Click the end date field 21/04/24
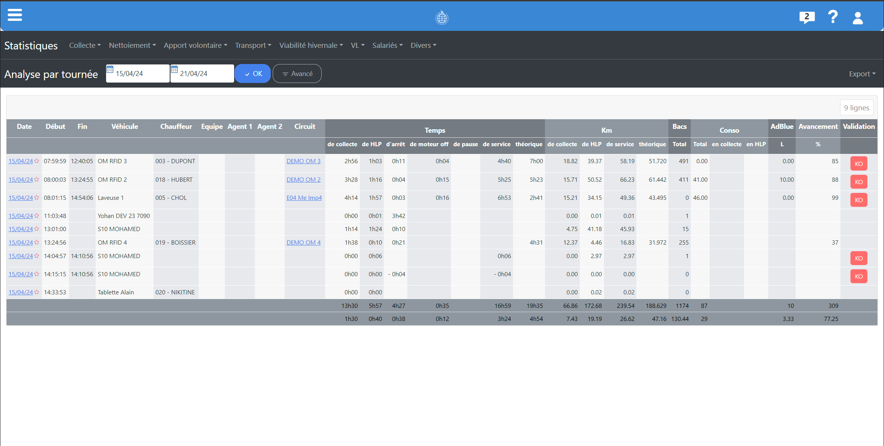 tap(204, 74)
